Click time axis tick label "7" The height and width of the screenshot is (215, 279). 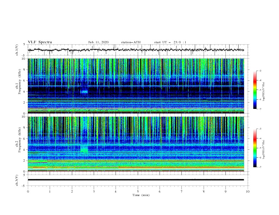pos(182,191)
